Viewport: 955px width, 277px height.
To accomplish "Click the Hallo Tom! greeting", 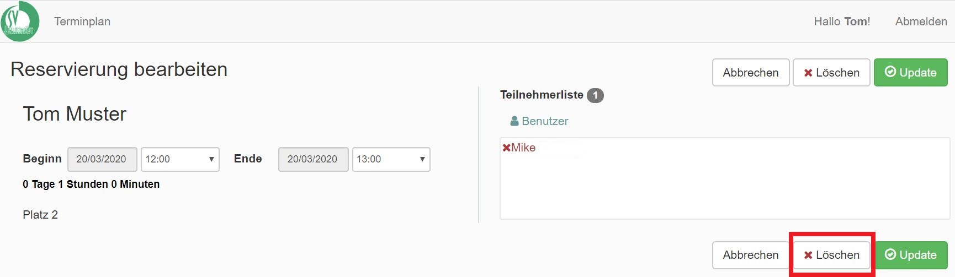I will (x=842, y=21).
